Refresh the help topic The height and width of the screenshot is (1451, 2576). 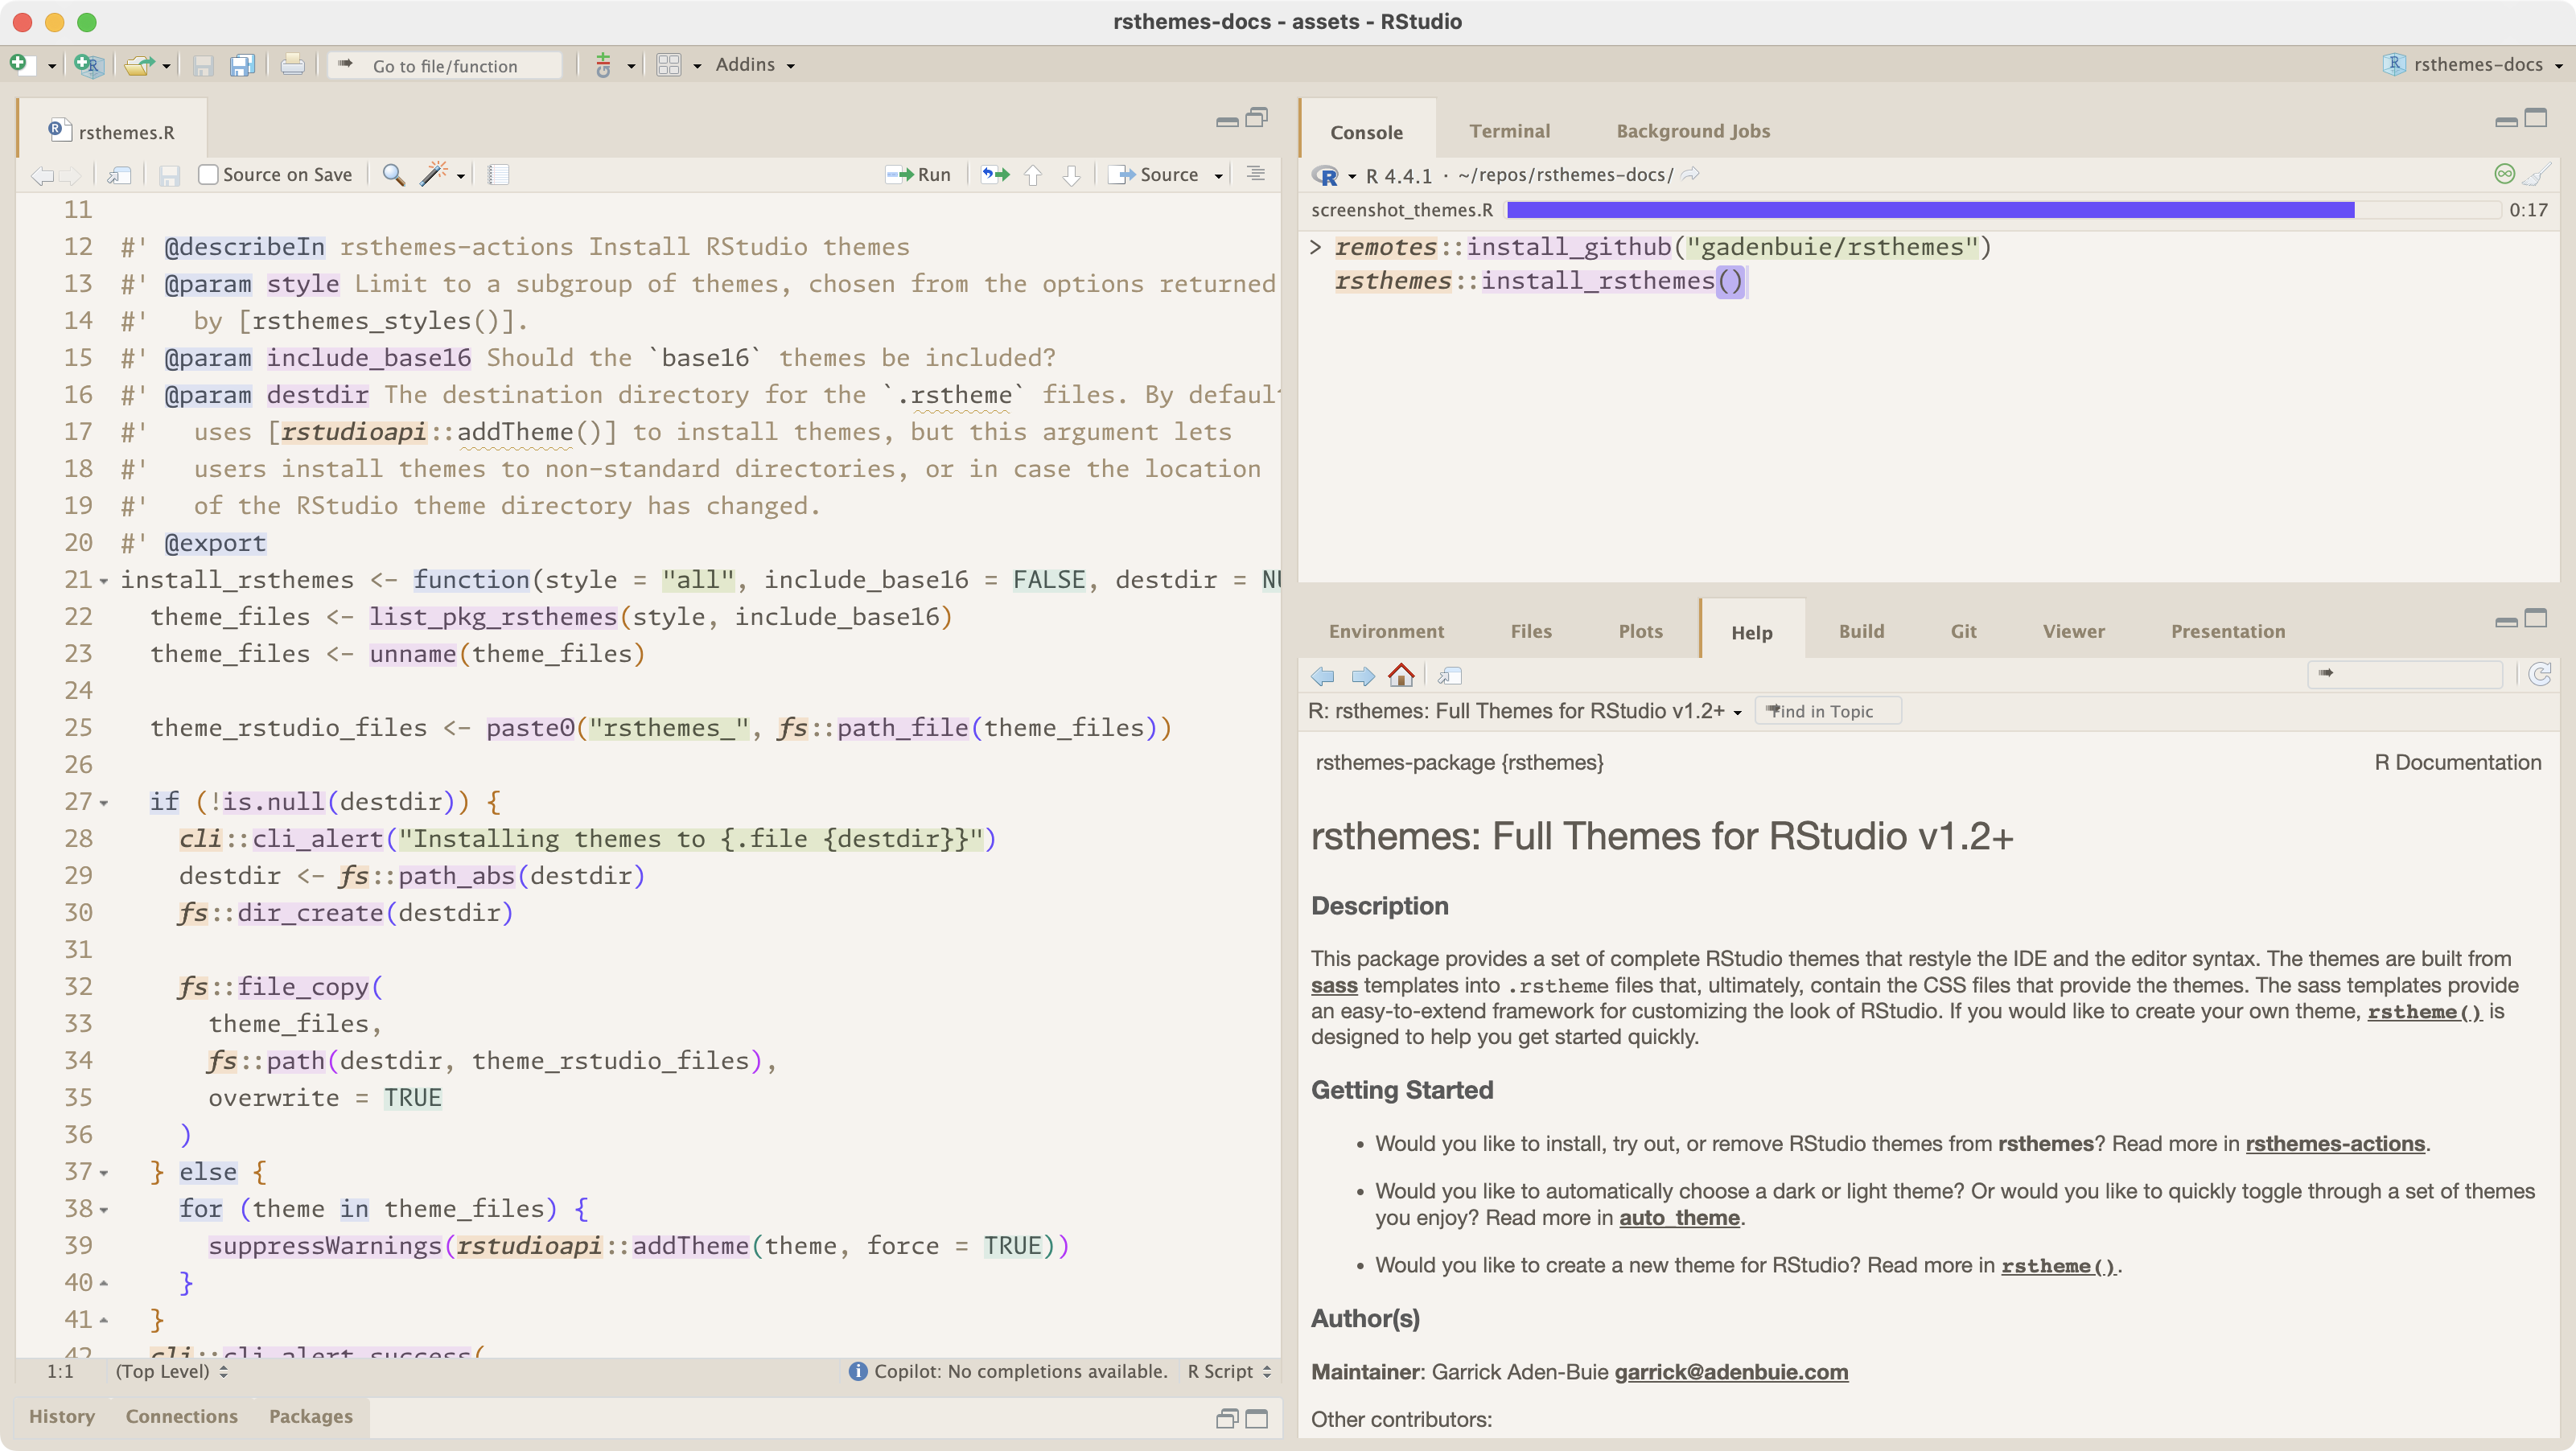tap(2539, 675)
